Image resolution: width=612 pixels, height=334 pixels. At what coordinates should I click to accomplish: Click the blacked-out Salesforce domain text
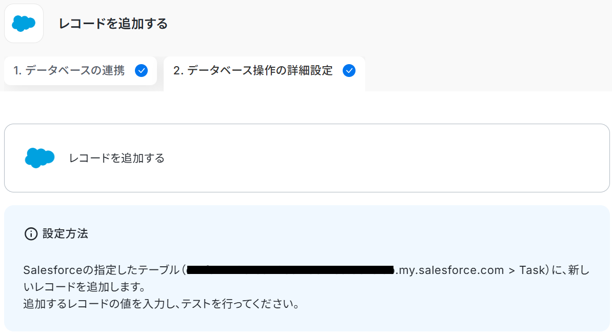pos(290,270)
